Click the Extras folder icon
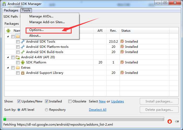The height and width of the screenshot is (130, 183). click(18, 68)
